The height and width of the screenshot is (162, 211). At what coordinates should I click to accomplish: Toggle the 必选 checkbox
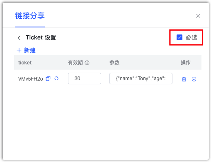pos(179,37)
